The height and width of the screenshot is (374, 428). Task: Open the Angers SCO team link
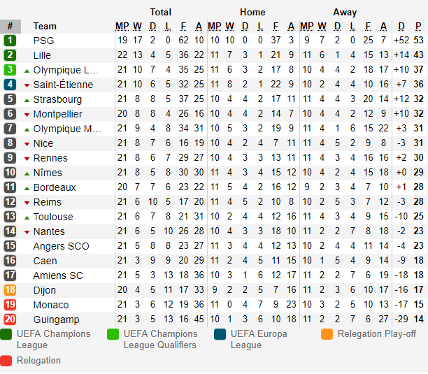point(61,246)
